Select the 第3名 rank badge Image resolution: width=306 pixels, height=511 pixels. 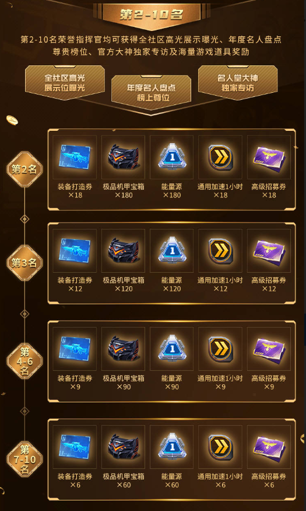(x=24, y=263)
